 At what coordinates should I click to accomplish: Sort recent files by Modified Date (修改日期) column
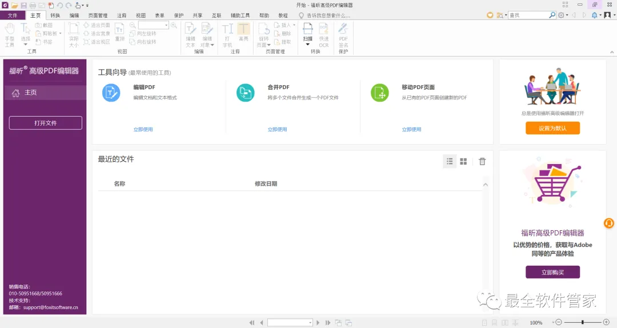coord(266,183)
